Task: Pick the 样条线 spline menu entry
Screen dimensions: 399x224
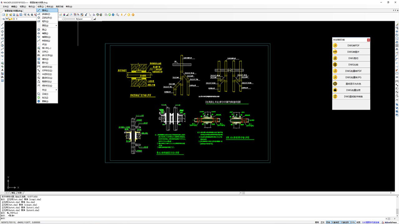Action: tap(47, 41)
